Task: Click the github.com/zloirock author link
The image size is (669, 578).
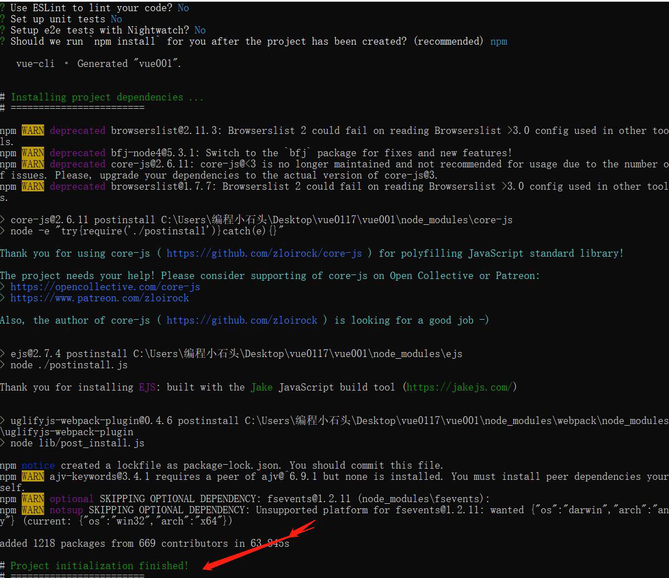Action: [x=242, y=320]
